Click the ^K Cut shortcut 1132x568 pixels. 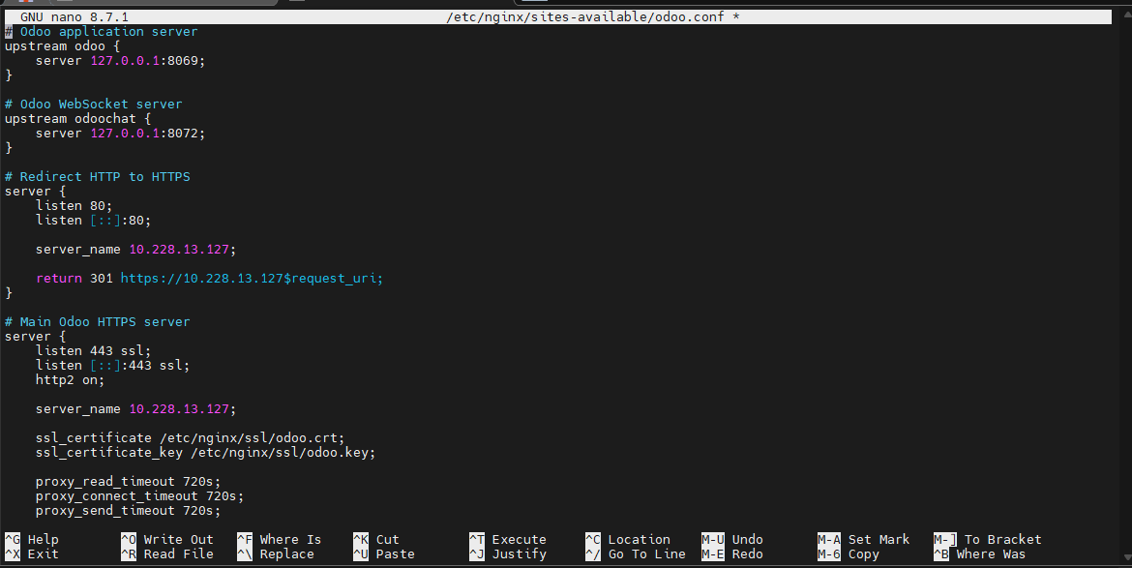(x=376, y=539)
